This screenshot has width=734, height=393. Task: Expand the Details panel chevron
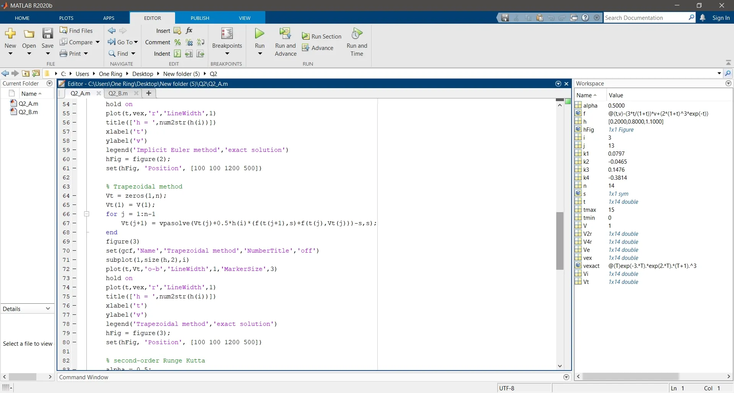[48, 309]
